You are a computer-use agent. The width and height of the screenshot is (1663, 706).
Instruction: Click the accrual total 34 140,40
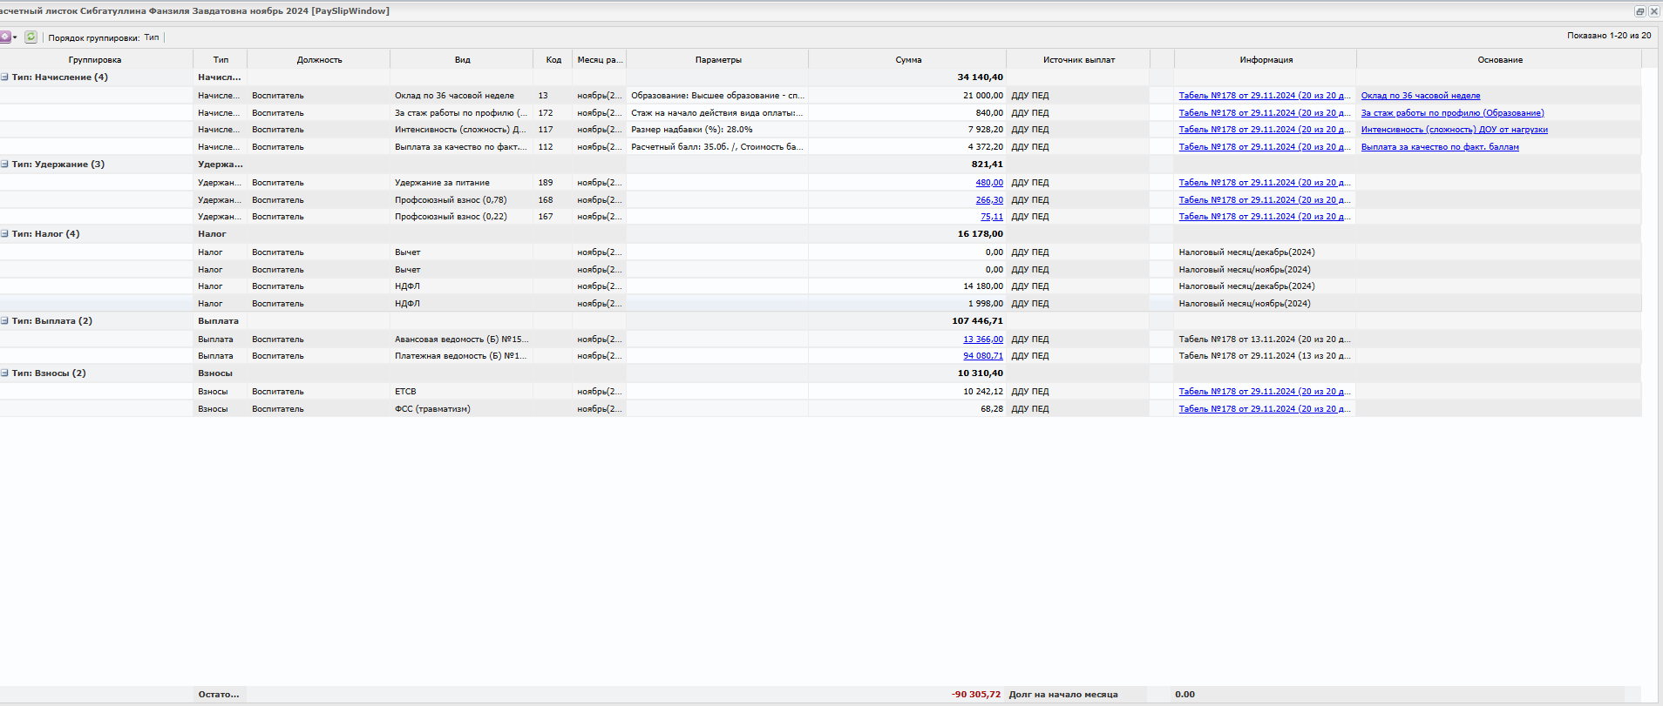point(981,77)
